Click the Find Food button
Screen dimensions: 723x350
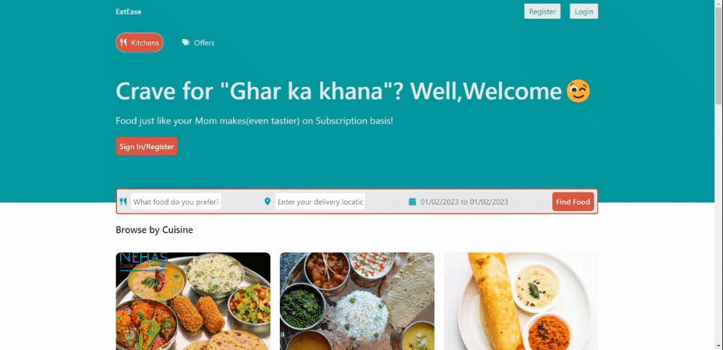(x=573, y=202)
